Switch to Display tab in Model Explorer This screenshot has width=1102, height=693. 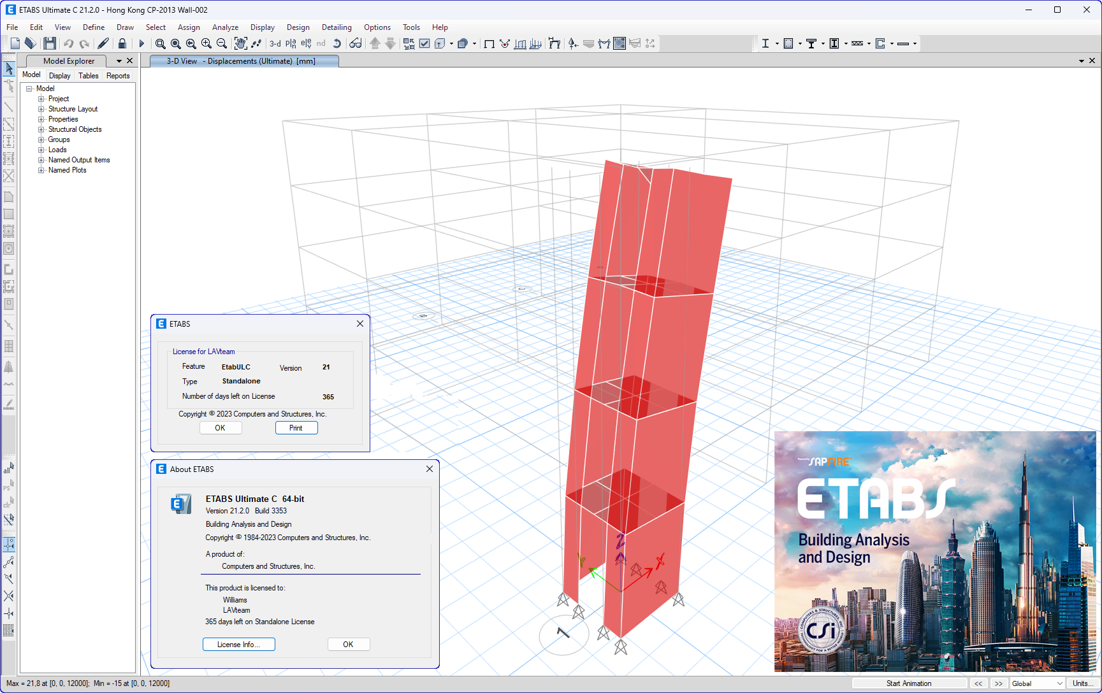(x=60, y=76)
